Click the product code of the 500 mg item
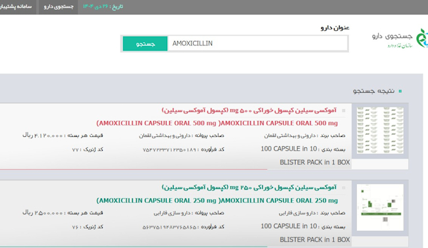 (x=169, y=150)
